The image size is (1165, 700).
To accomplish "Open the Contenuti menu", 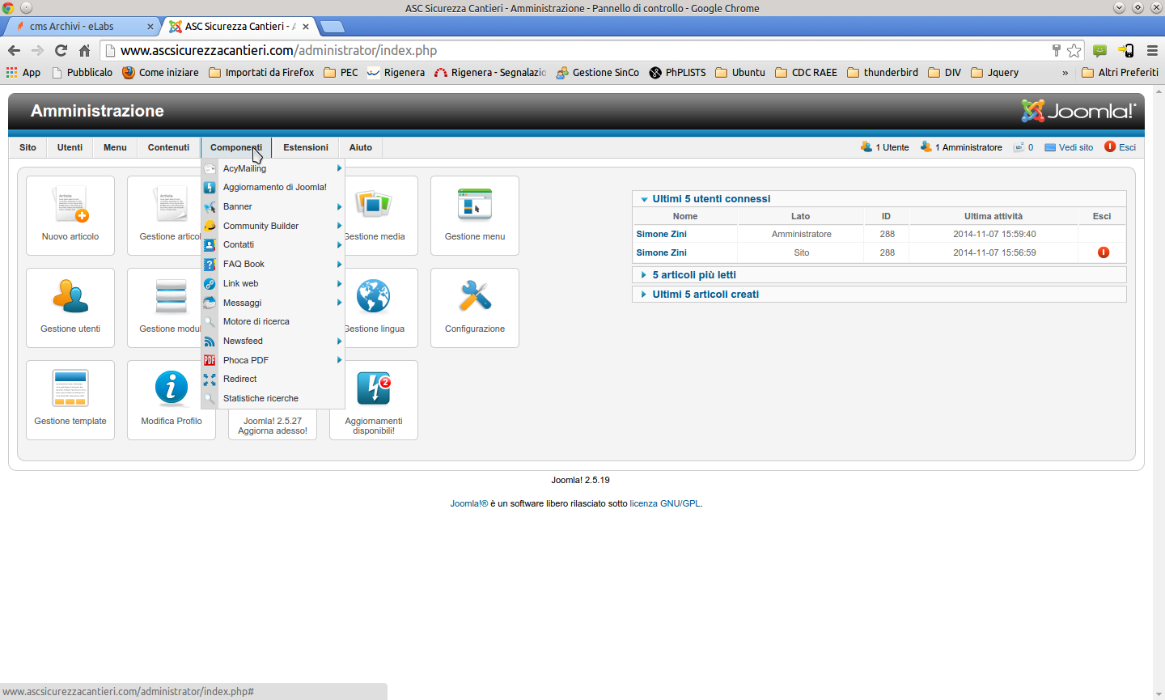I will [168, 147].
